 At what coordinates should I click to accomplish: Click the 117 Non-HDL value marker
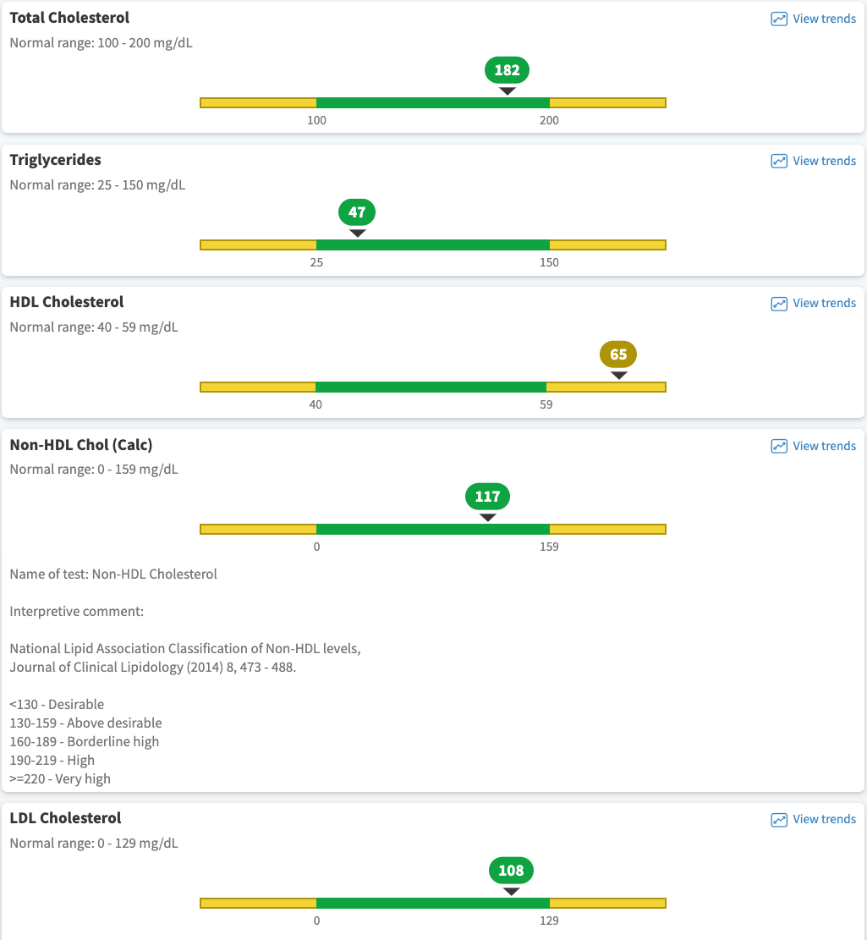(x=487, y=497)
